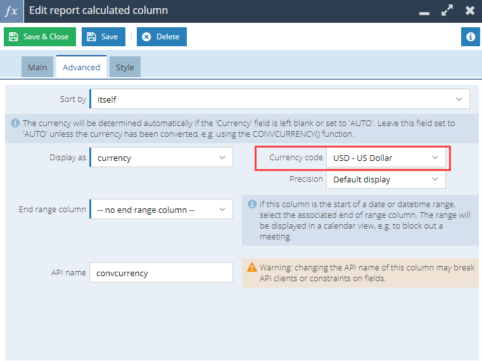The image size is (482, 361).
Task: Click the info icon beside the currency hint
Action: pyautogui.click(x=15, y=123)
